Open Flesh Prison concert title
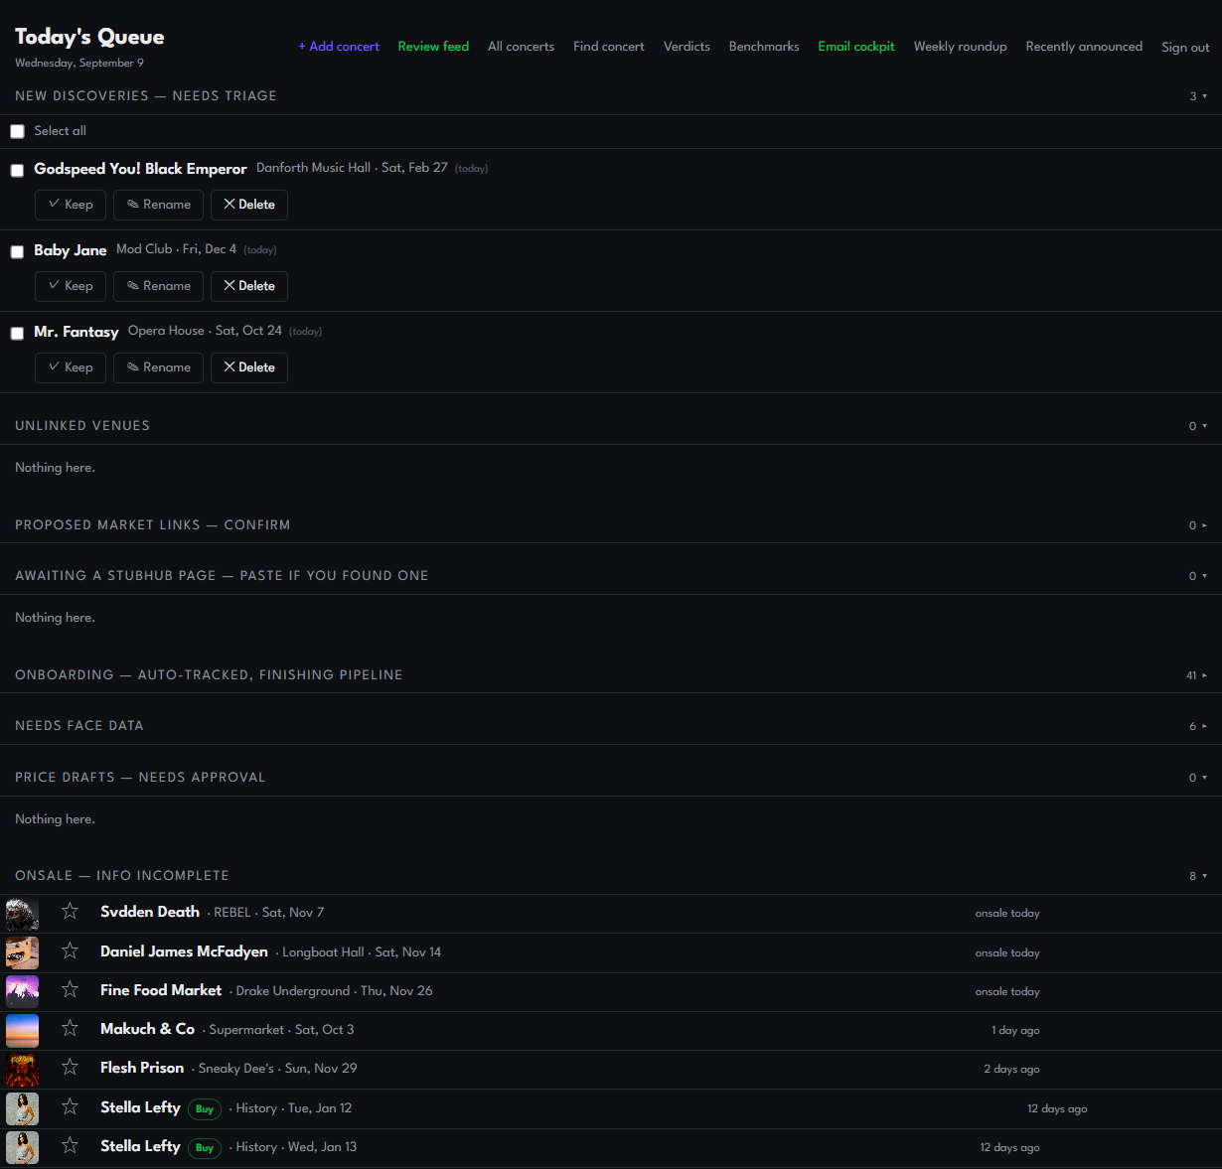1222x1169 pixels. (142, 1068)
